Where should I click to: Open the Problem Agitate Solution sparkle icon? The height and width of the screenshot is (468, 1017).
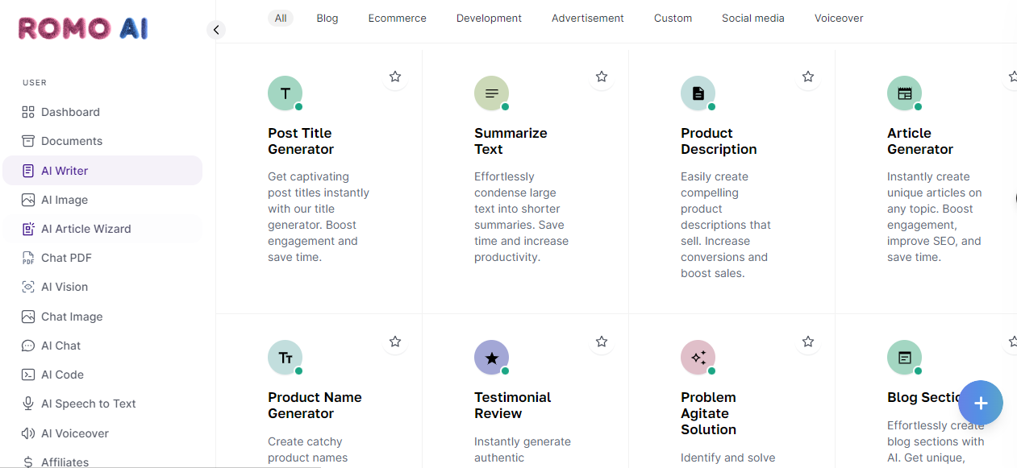coord(698,358)
